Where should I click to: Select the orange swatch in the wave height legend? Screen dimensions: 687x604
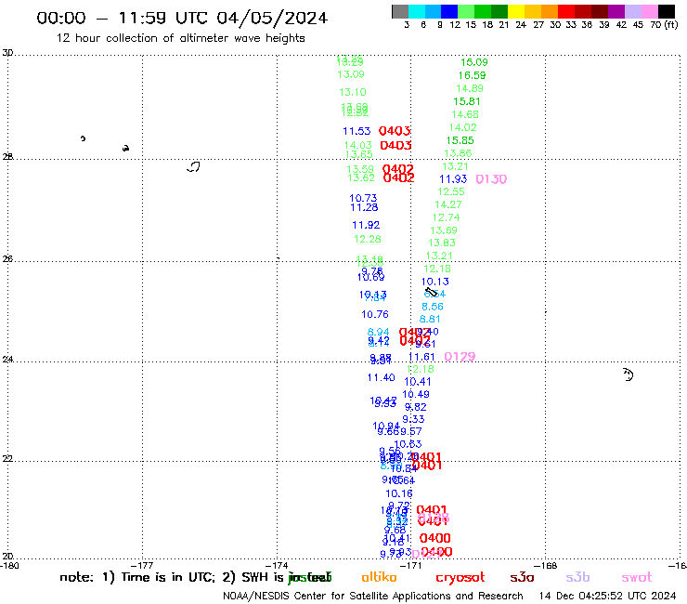point(549,11)
